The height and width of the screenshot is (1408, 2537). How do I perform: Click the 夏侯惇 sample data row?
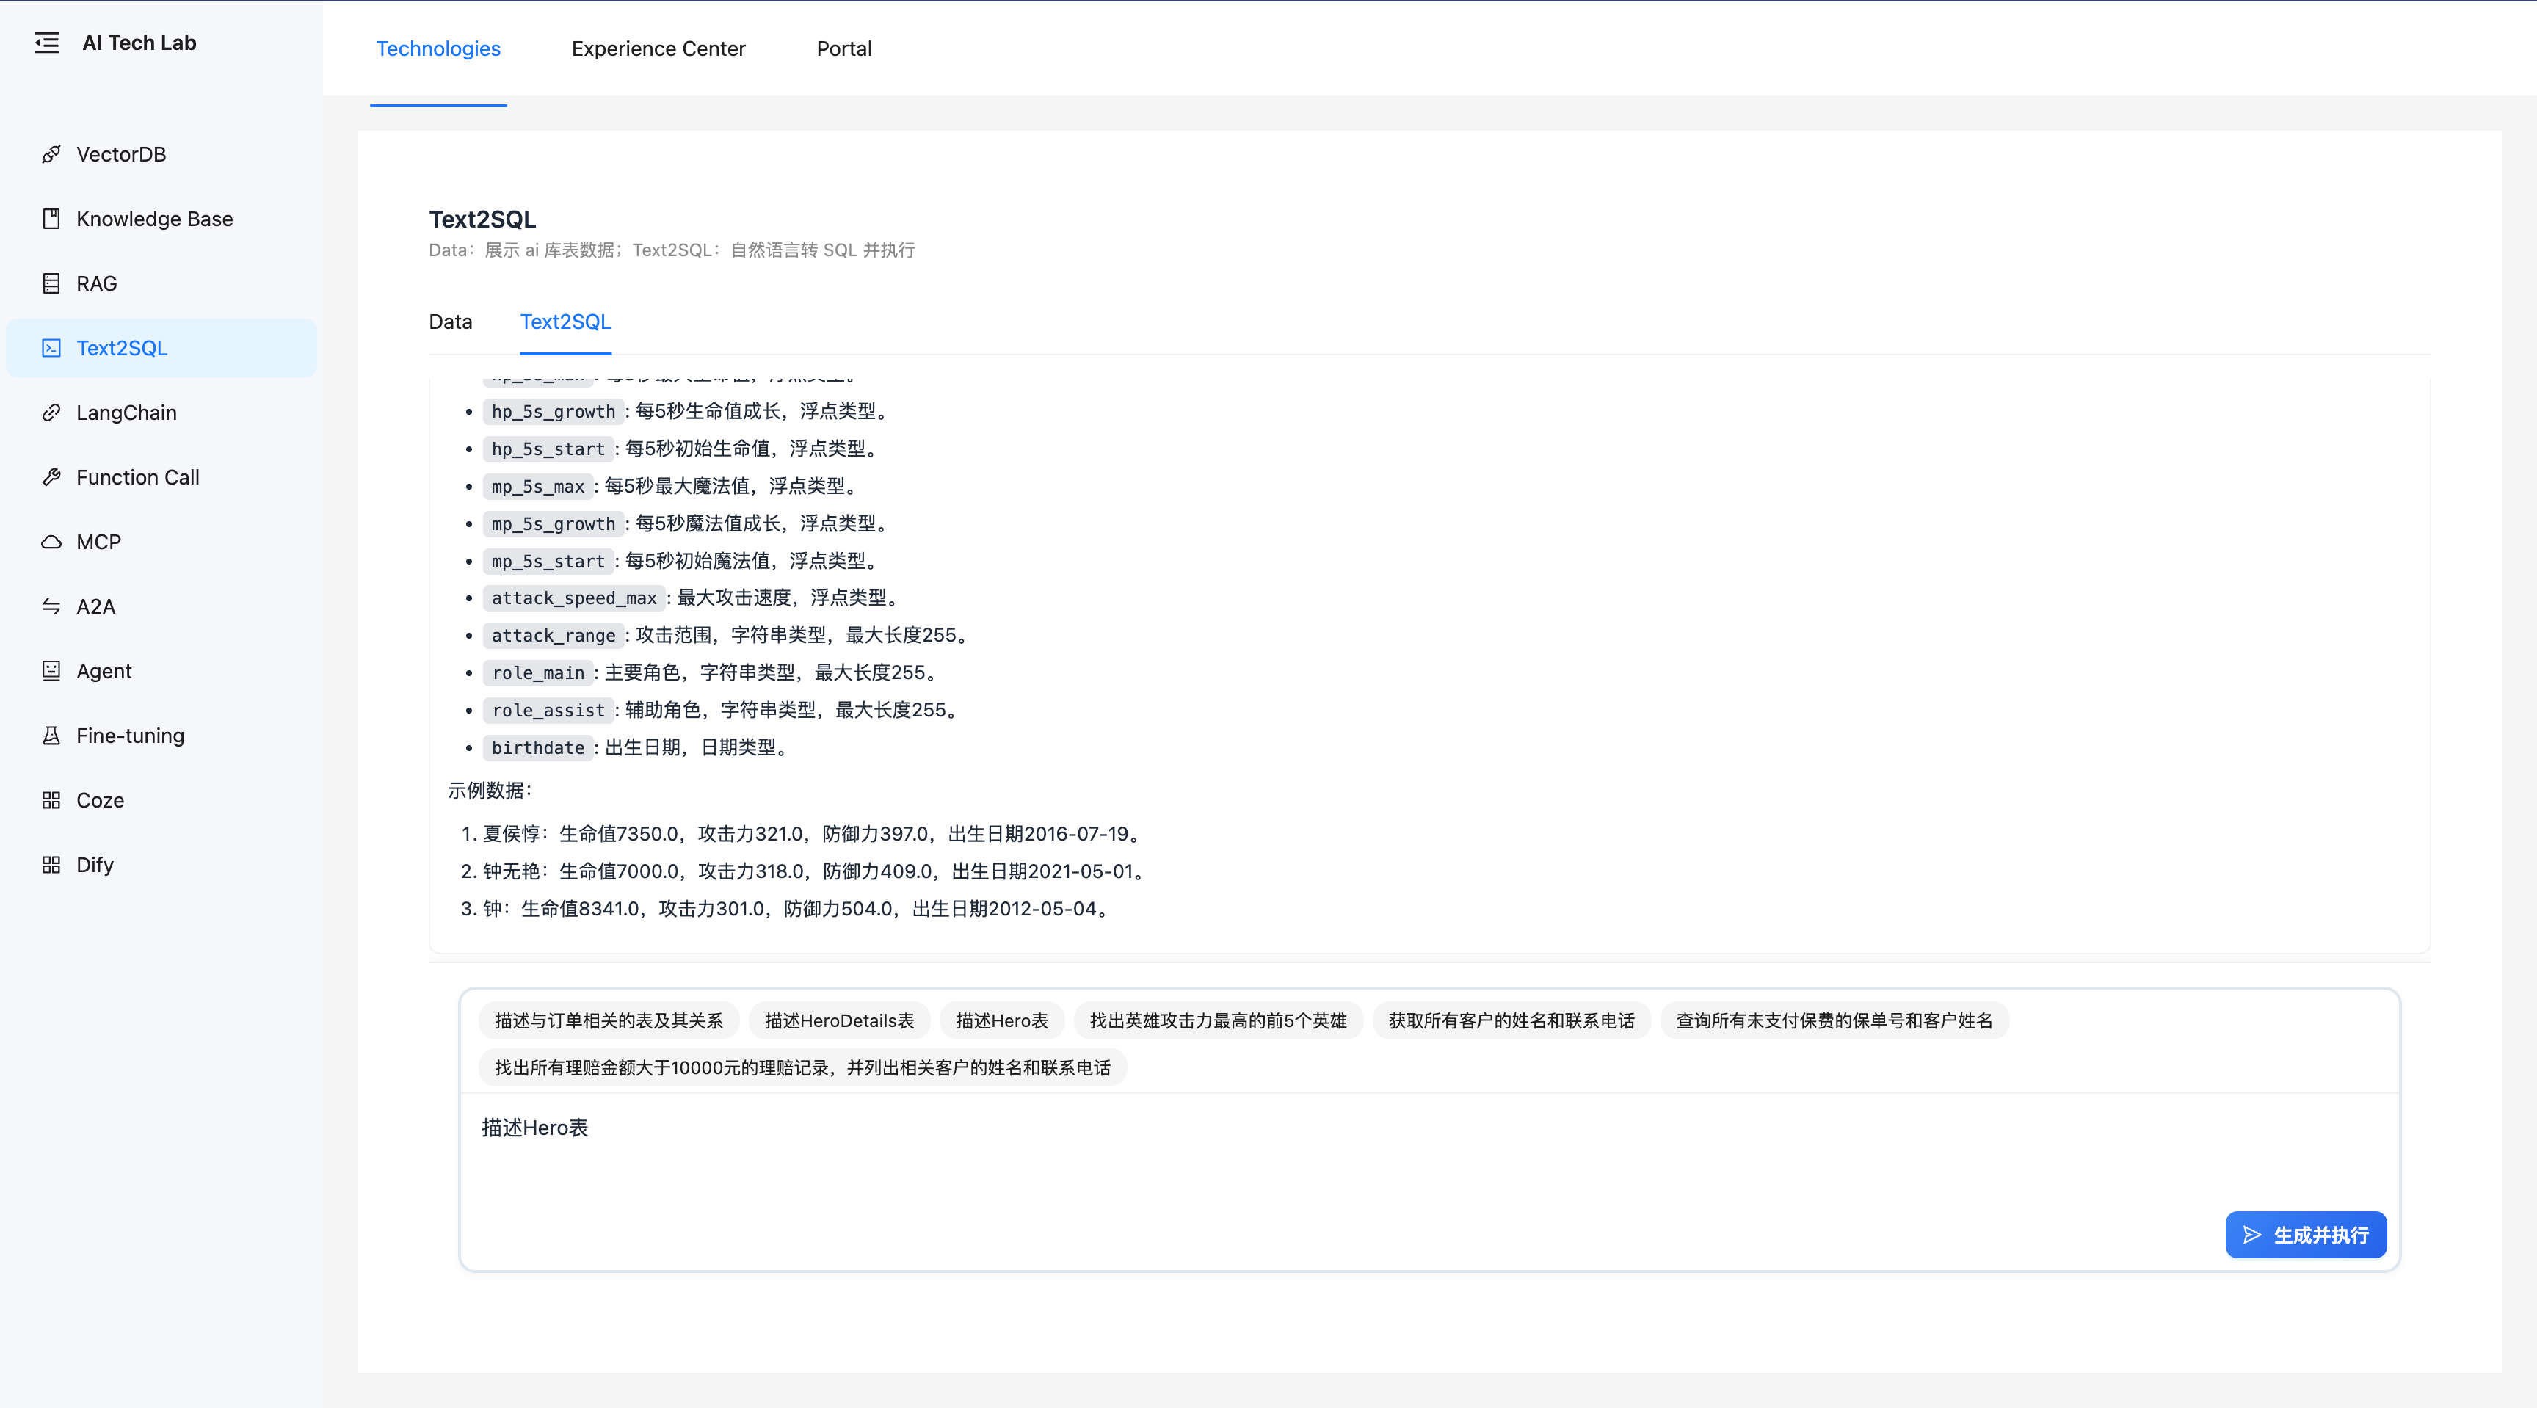pos(813,834)
